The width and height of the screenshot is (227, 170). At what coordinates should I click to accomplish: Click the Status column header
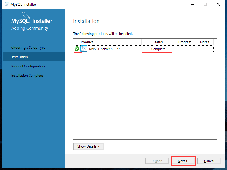(158, 42)
